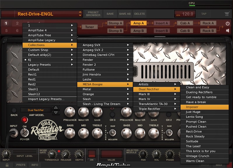Click the preset name up arrow

point(80,12)
